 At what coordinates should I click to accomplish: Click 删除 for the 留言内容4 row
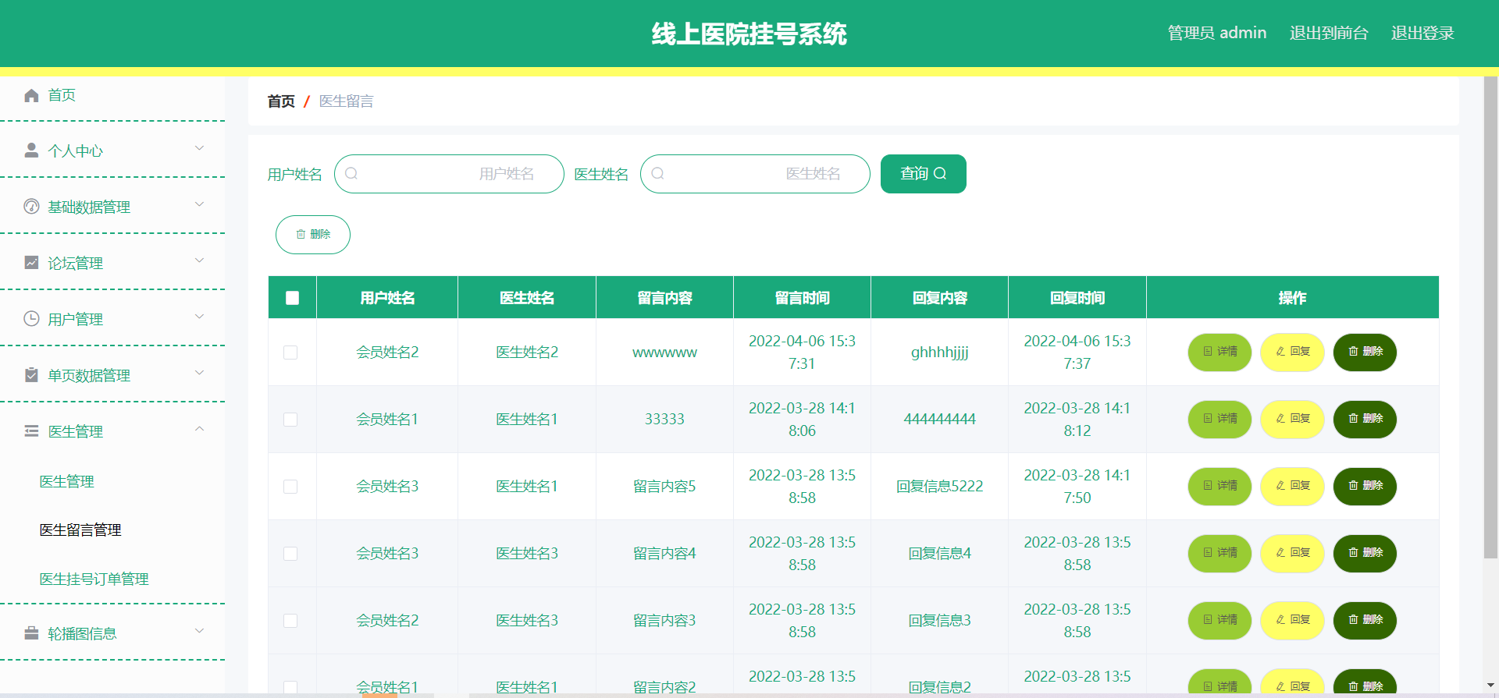point(1365,553)
